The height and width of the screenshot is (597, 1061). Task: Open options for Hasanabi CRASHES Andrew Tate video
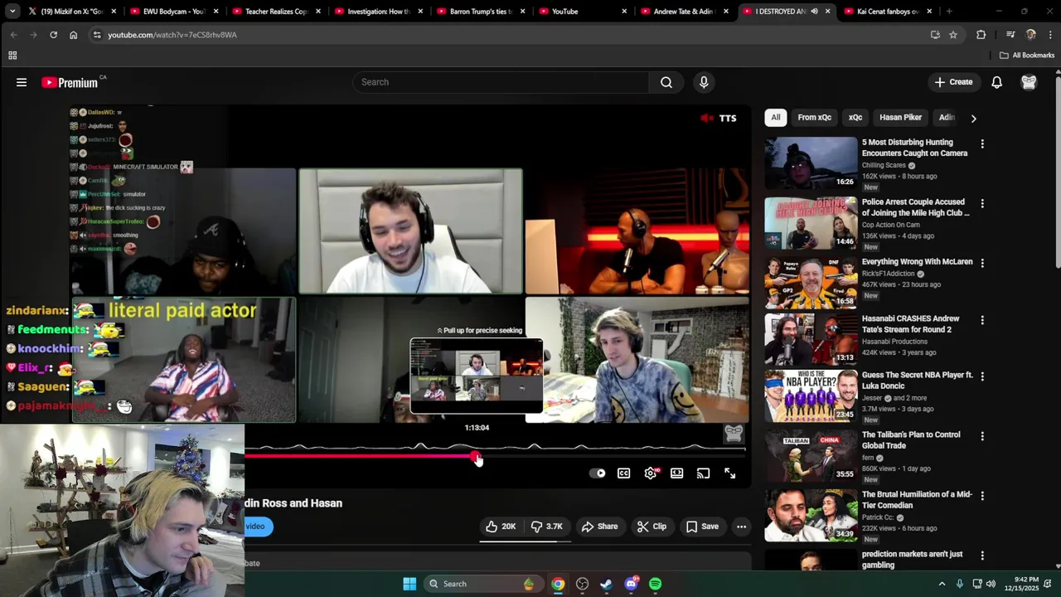(x=982, y=319)
